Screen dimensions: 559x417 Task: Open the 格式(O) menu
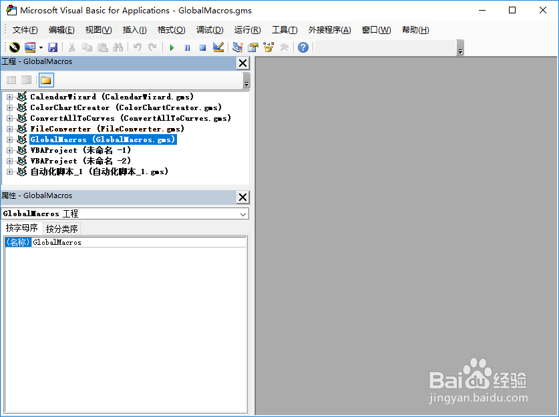171,30
